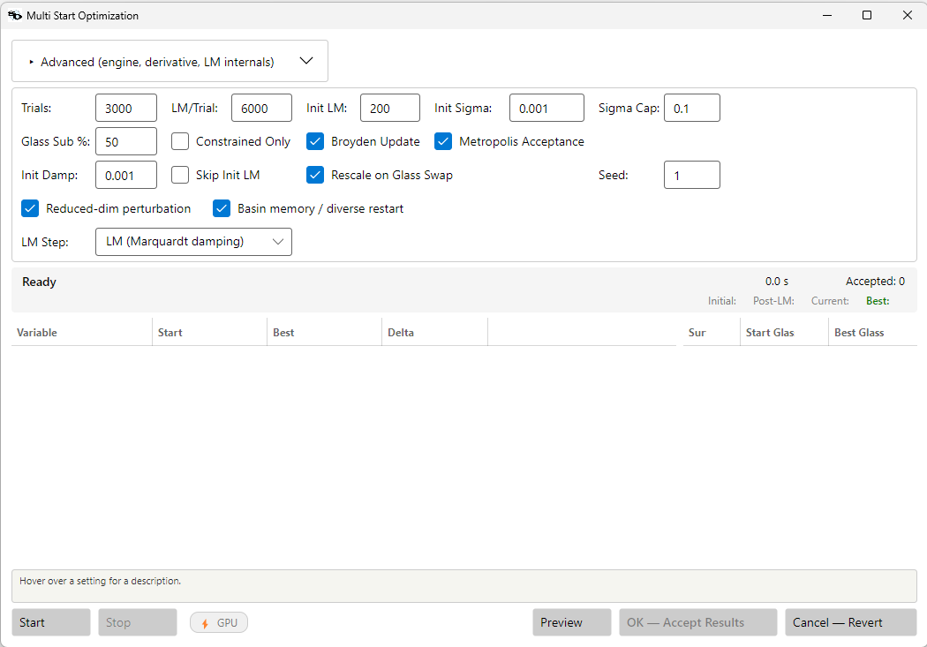Click the Glass Sub % input field
The image size is (927, 647).
[x=126, y=142]
